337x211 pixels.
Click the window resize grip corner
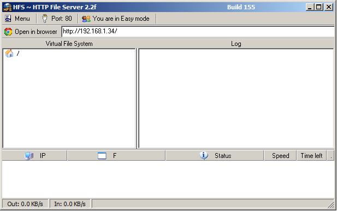pyautogui.click(x=331, y=205)
